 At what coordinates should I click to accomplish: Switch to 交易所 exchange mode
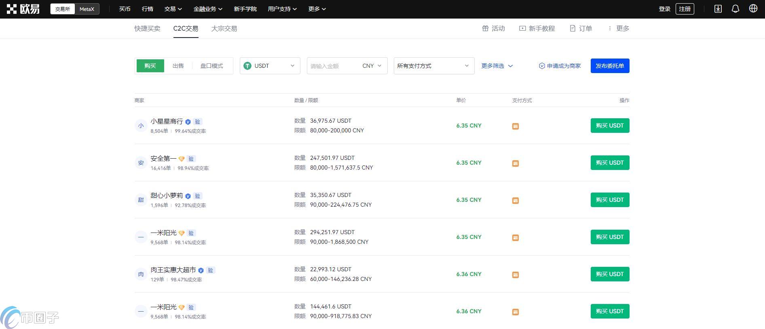pyautogui.click(x=63, y=9)
